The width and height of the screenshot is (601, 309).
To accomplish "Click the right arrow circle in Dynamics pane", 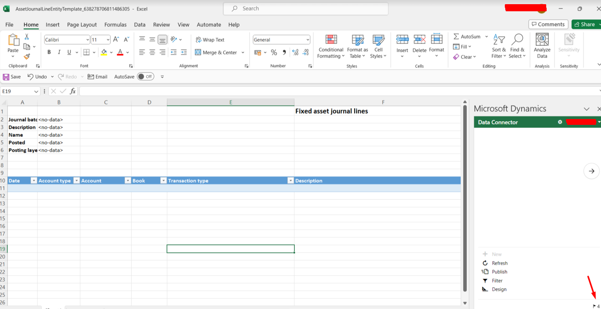I will click(591, 171).
